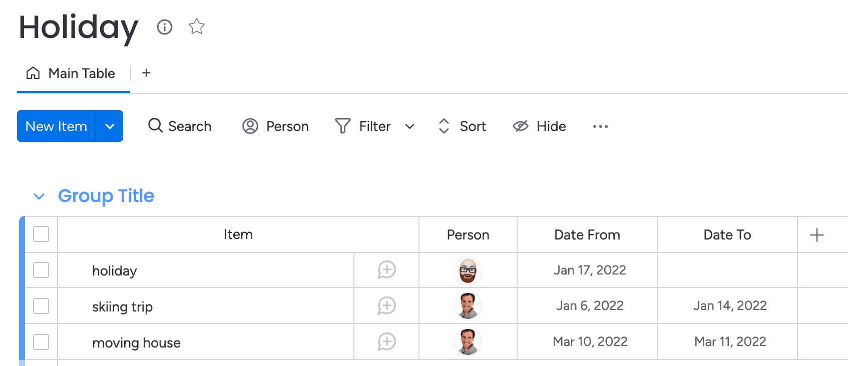Open Sort options
The image size is (848, 366).
[462, 126]
